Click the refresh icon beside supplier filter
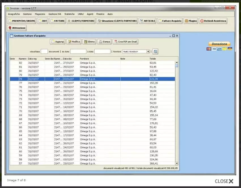Image resolution: width=241 pixels, height=188 pixels. (155, 52)
